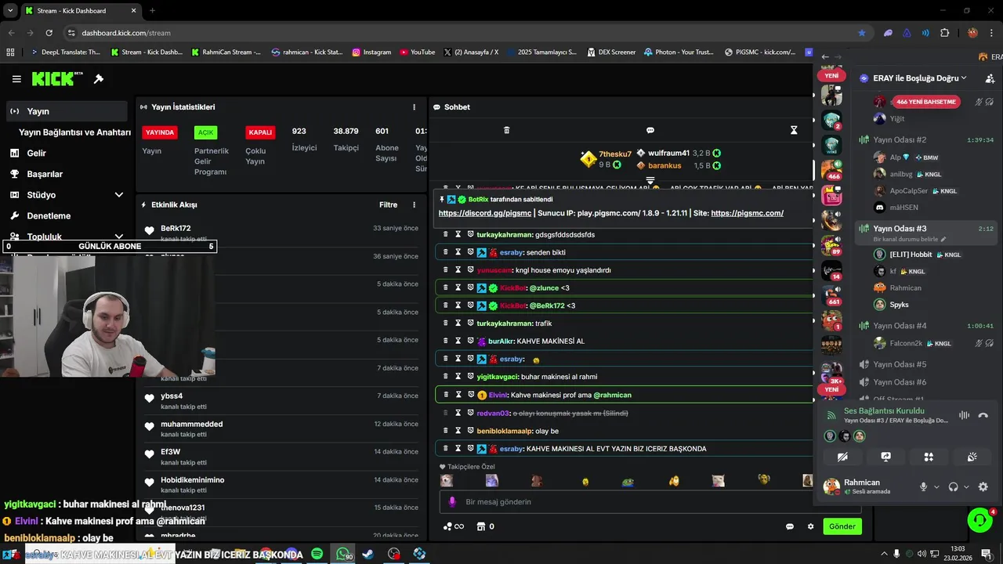
Task: Click the hourglass beside benibloklamaalp's message
Action: click(x=458, y=431)
